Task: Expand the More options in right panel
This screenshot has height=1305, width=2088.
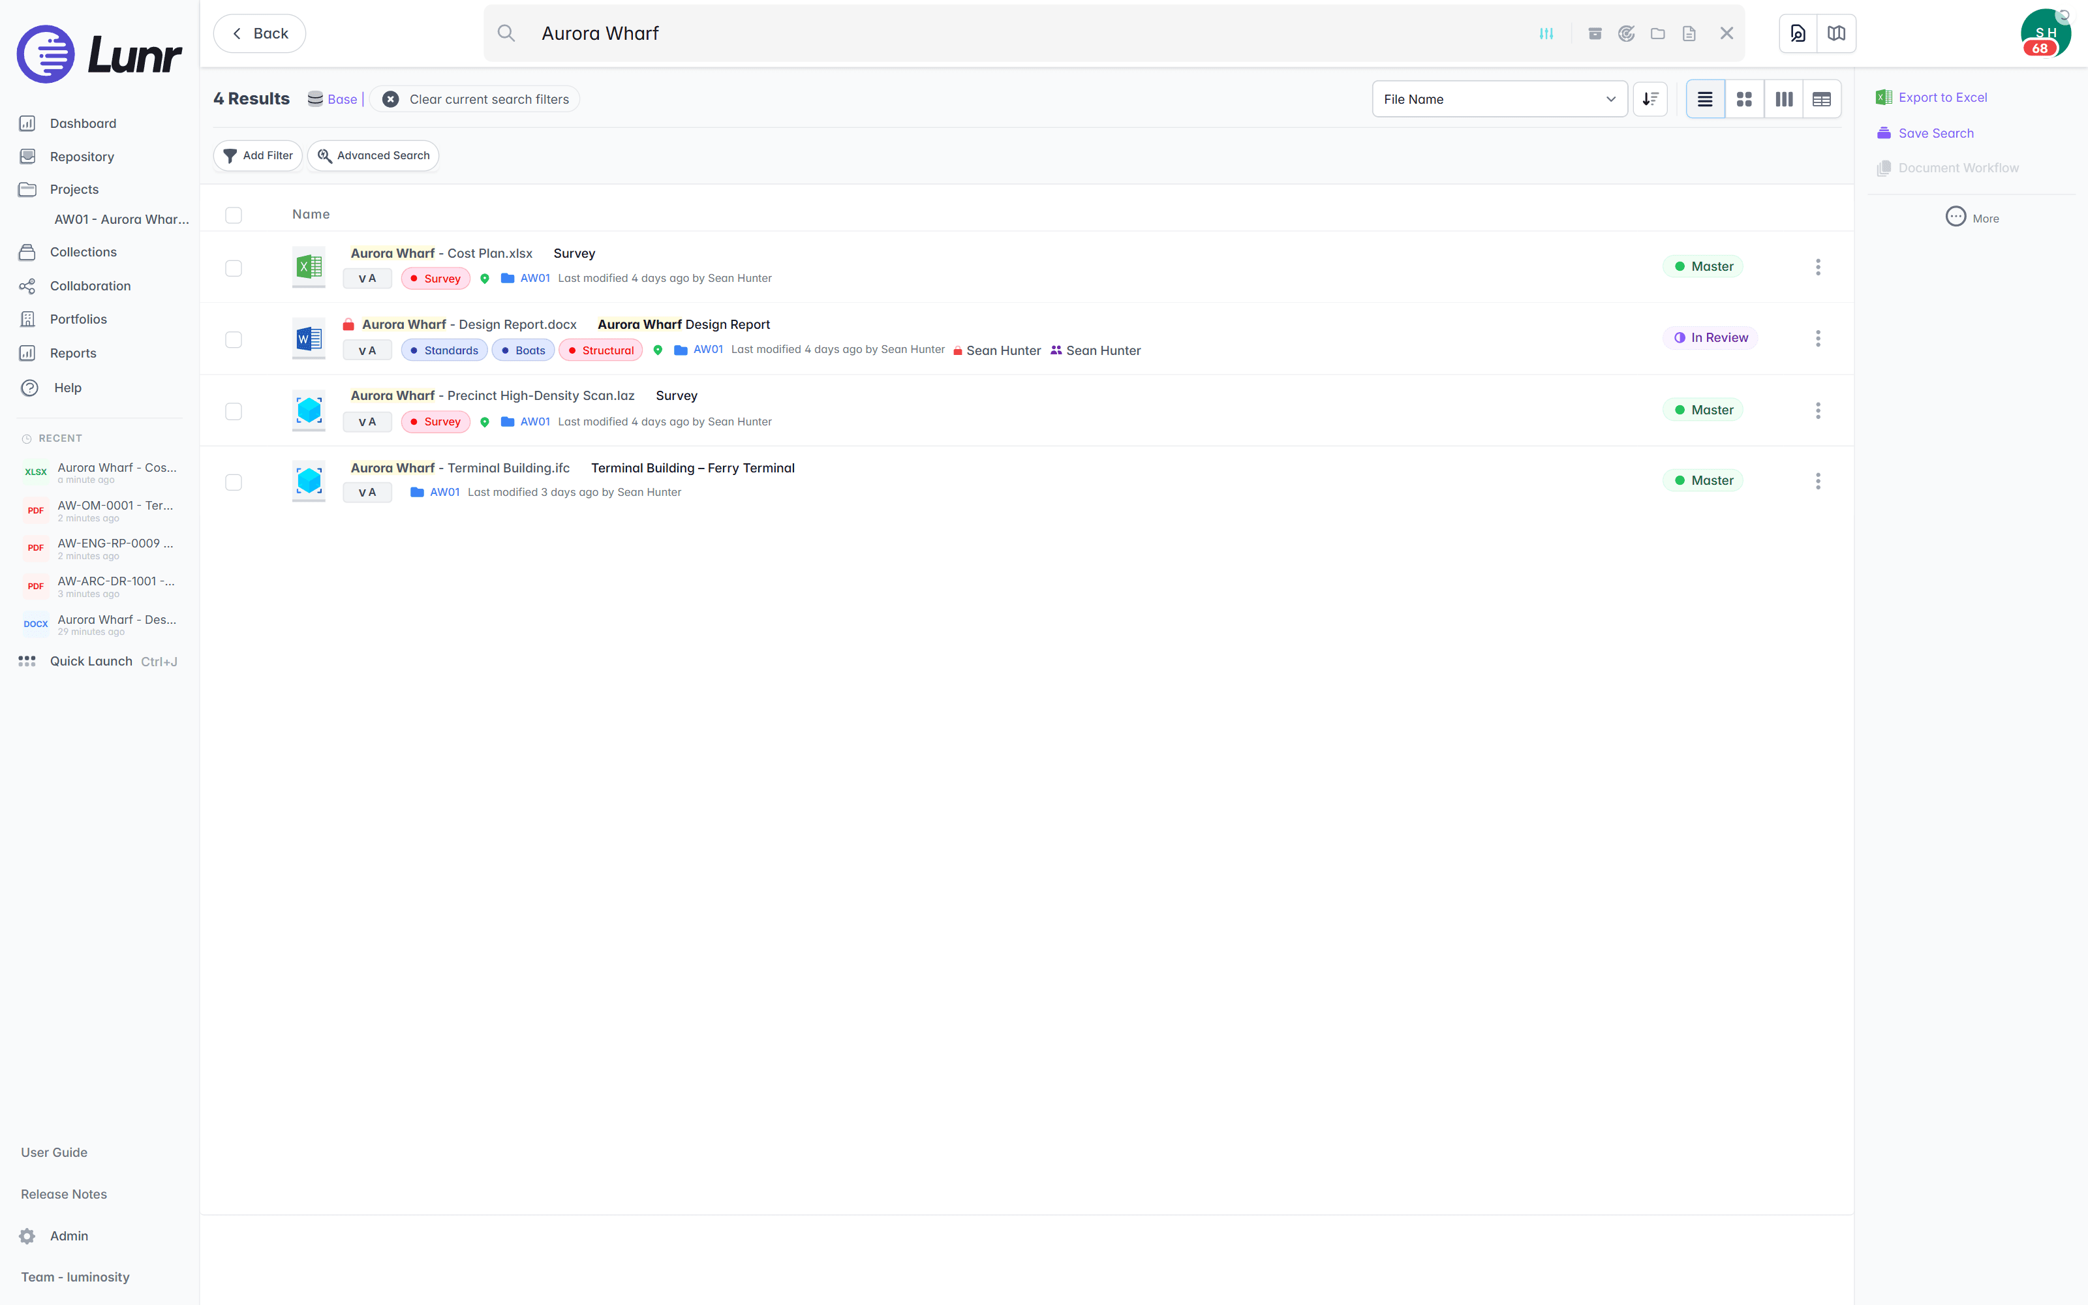Action: click(x=1973, y=217)
